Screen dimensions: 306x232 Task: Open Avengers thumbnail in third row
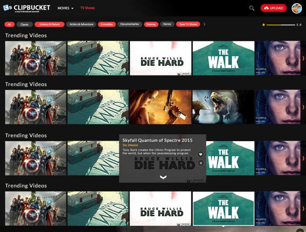pyautogui.click(x=36, y=158)
